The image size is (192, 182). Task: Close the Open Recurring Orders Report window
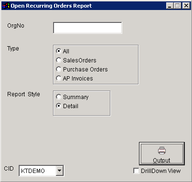[186, 6]
